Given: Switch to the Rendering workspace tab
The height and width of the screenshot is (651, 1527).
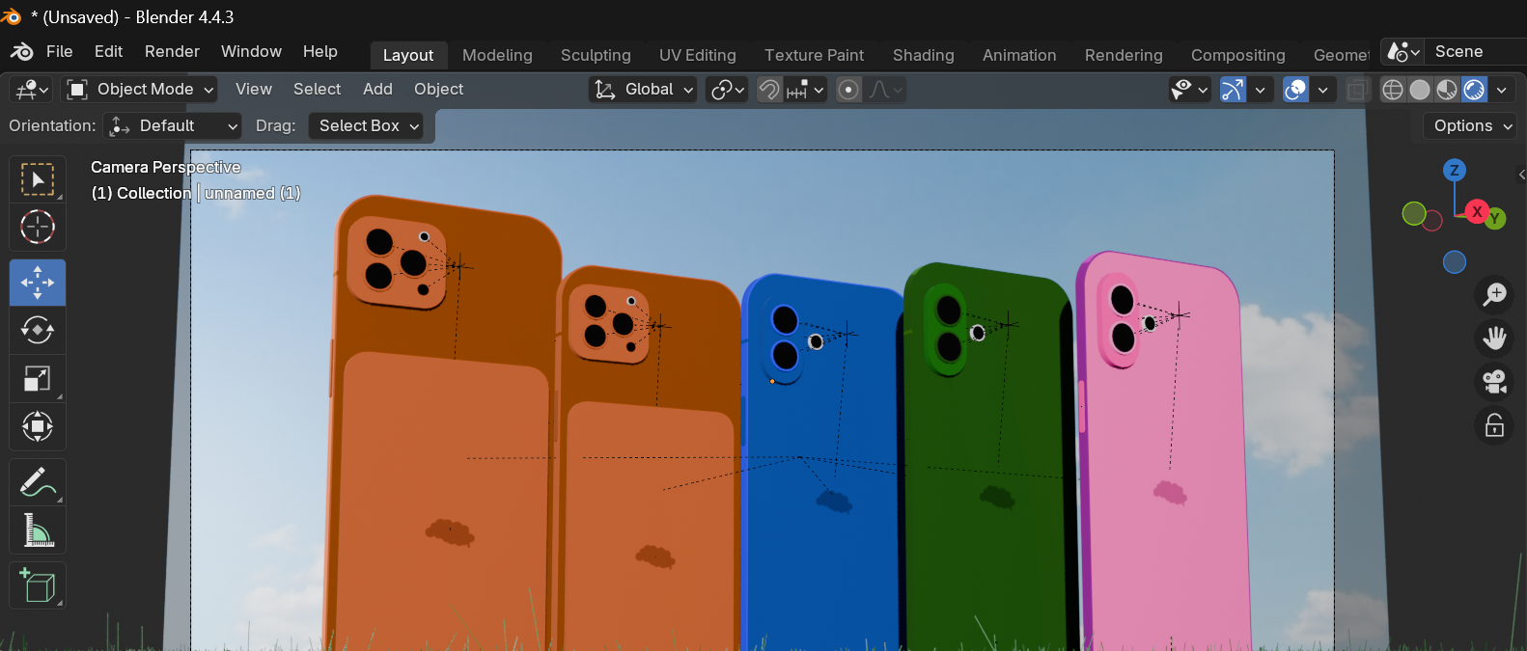Looking at the screenshot, I should click(1124, 55).
